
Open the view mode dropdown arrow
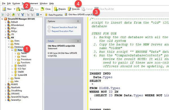tap(41, 15)
